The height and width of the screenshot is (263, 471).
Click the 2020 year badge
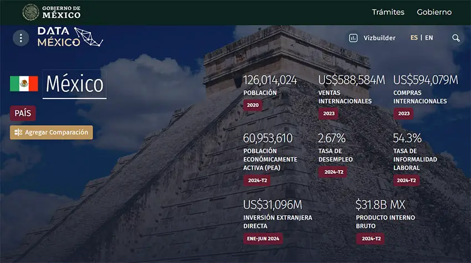253,105
